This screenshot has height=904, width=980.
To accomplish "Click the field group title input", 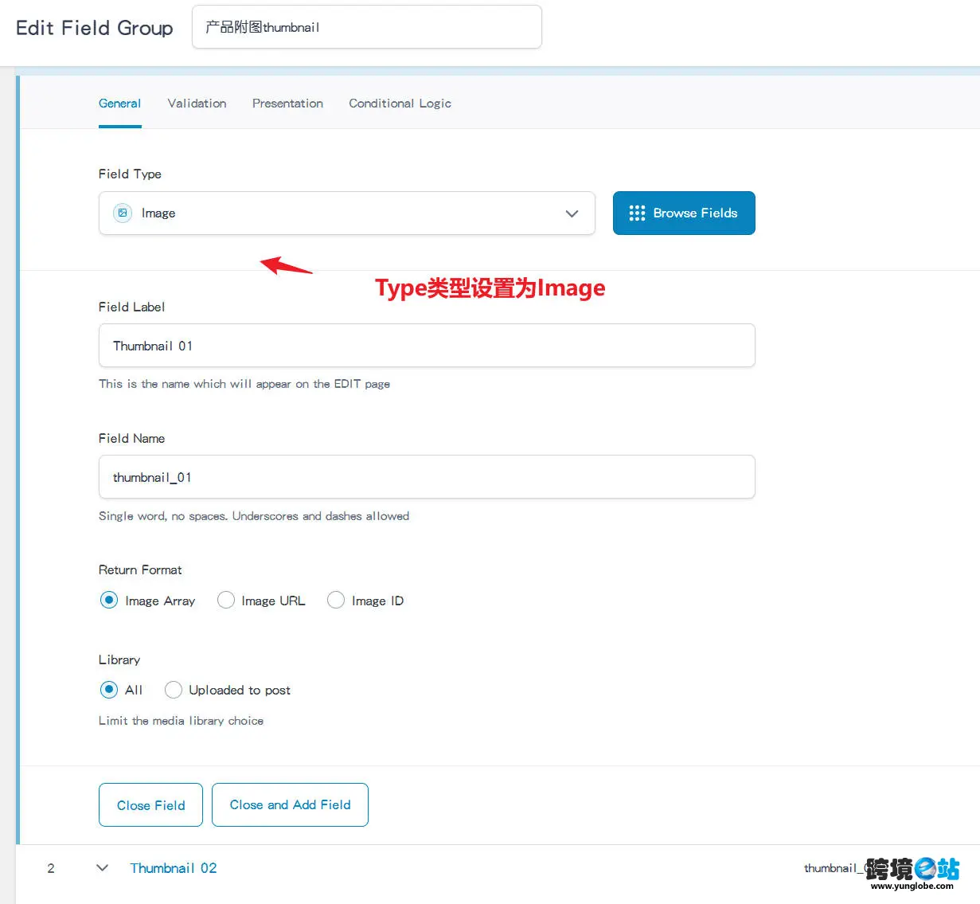I will (366, 27).
